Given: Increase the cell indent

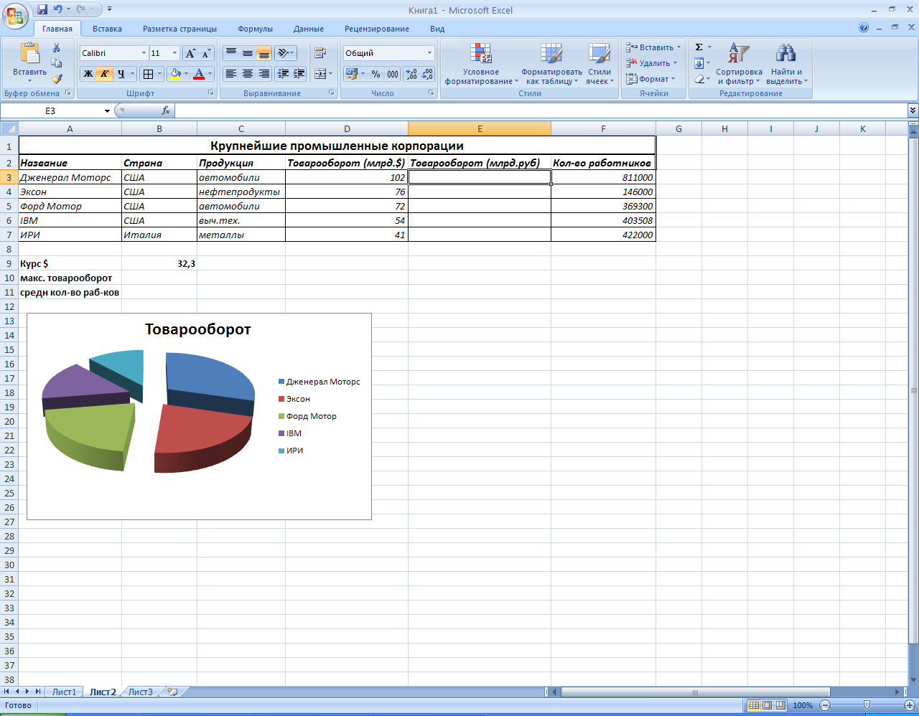Looking at the screenshot, I should coord(299,74).
